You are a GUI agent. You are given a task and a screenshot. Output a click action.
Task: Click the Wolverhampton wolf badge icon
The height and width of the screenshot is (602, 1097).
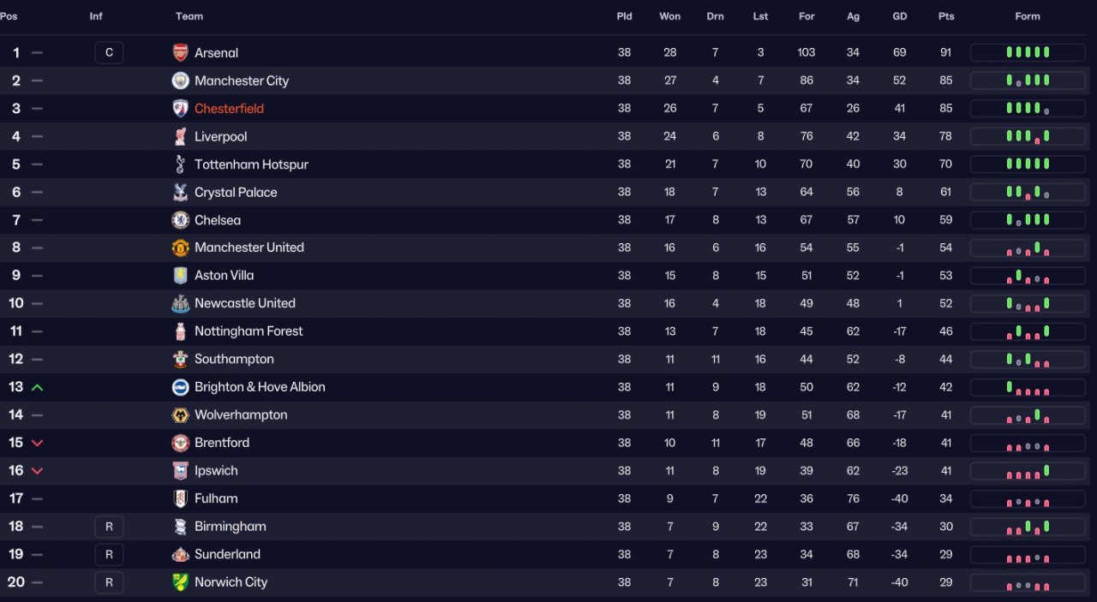pyautogui.click(x=180, y=415)
